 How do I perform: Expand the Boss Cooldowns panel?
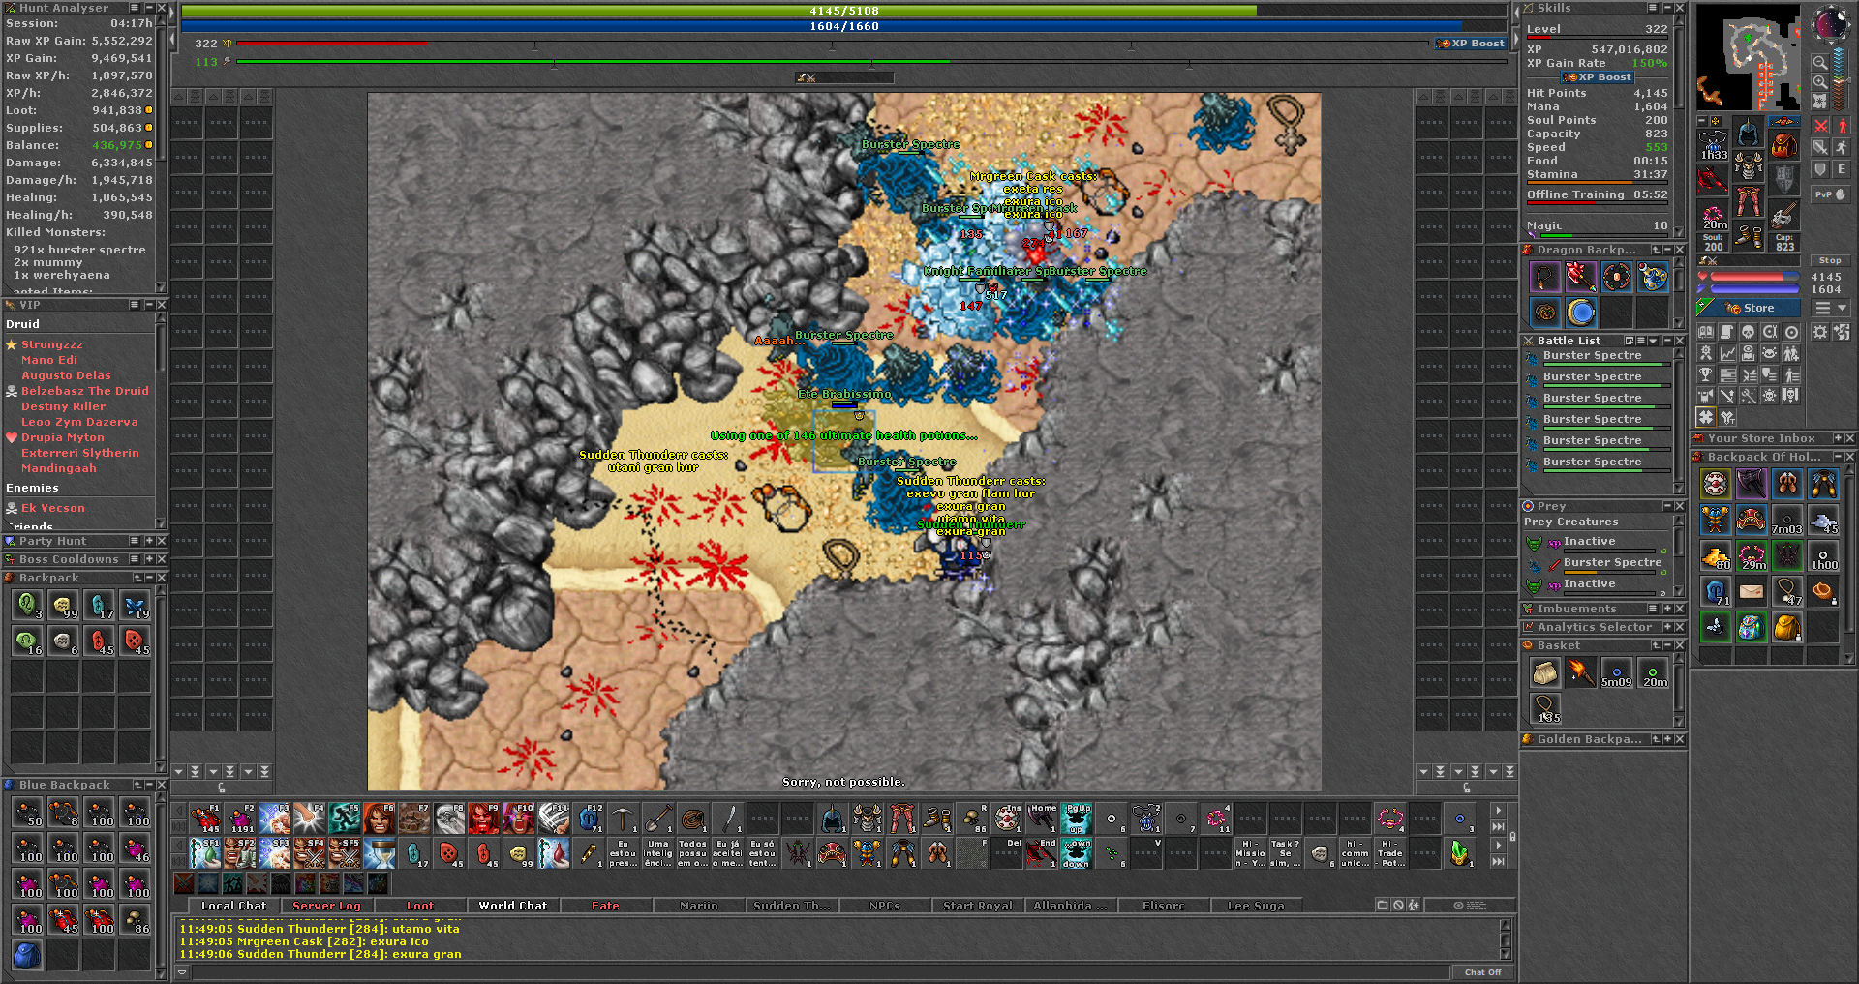(149, 559)
